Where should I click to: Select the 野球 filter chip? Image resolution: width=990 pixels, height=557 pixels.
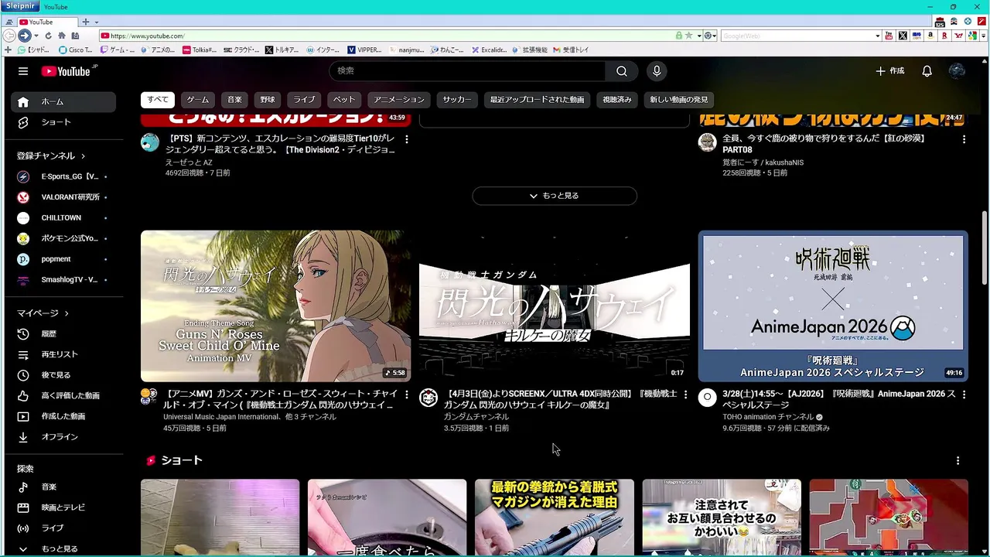pos(268,100)
